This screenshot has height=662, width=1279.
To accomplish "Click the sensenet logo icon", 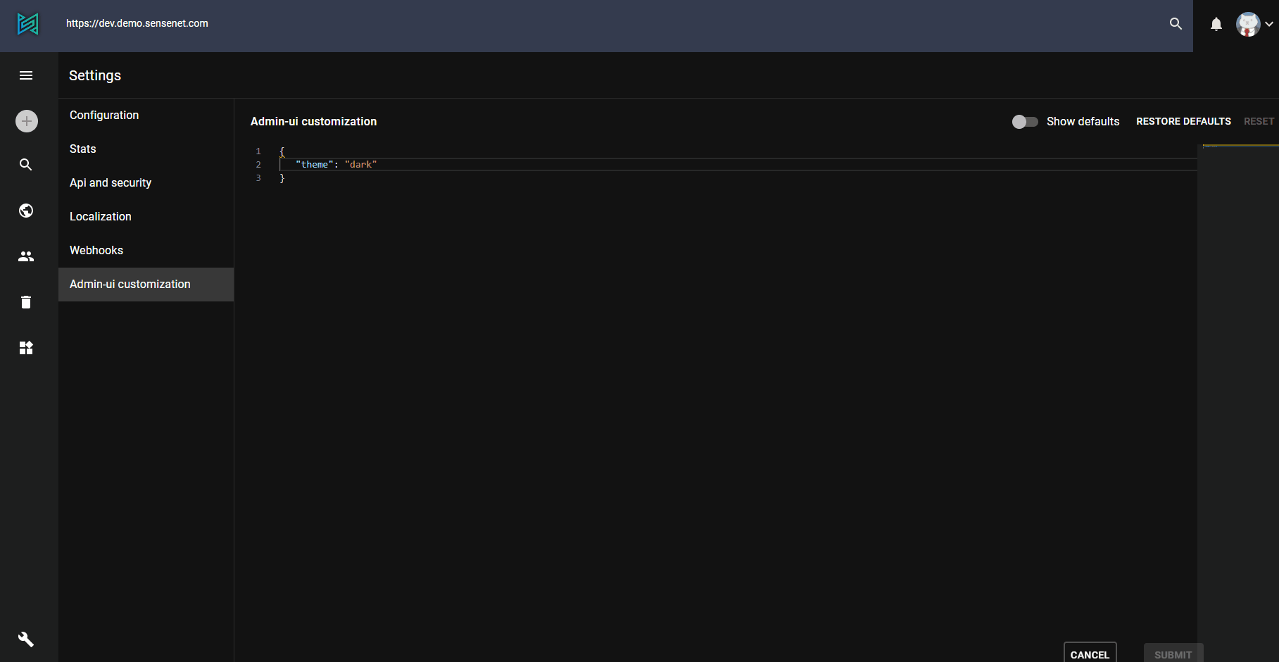I will 27,24.
